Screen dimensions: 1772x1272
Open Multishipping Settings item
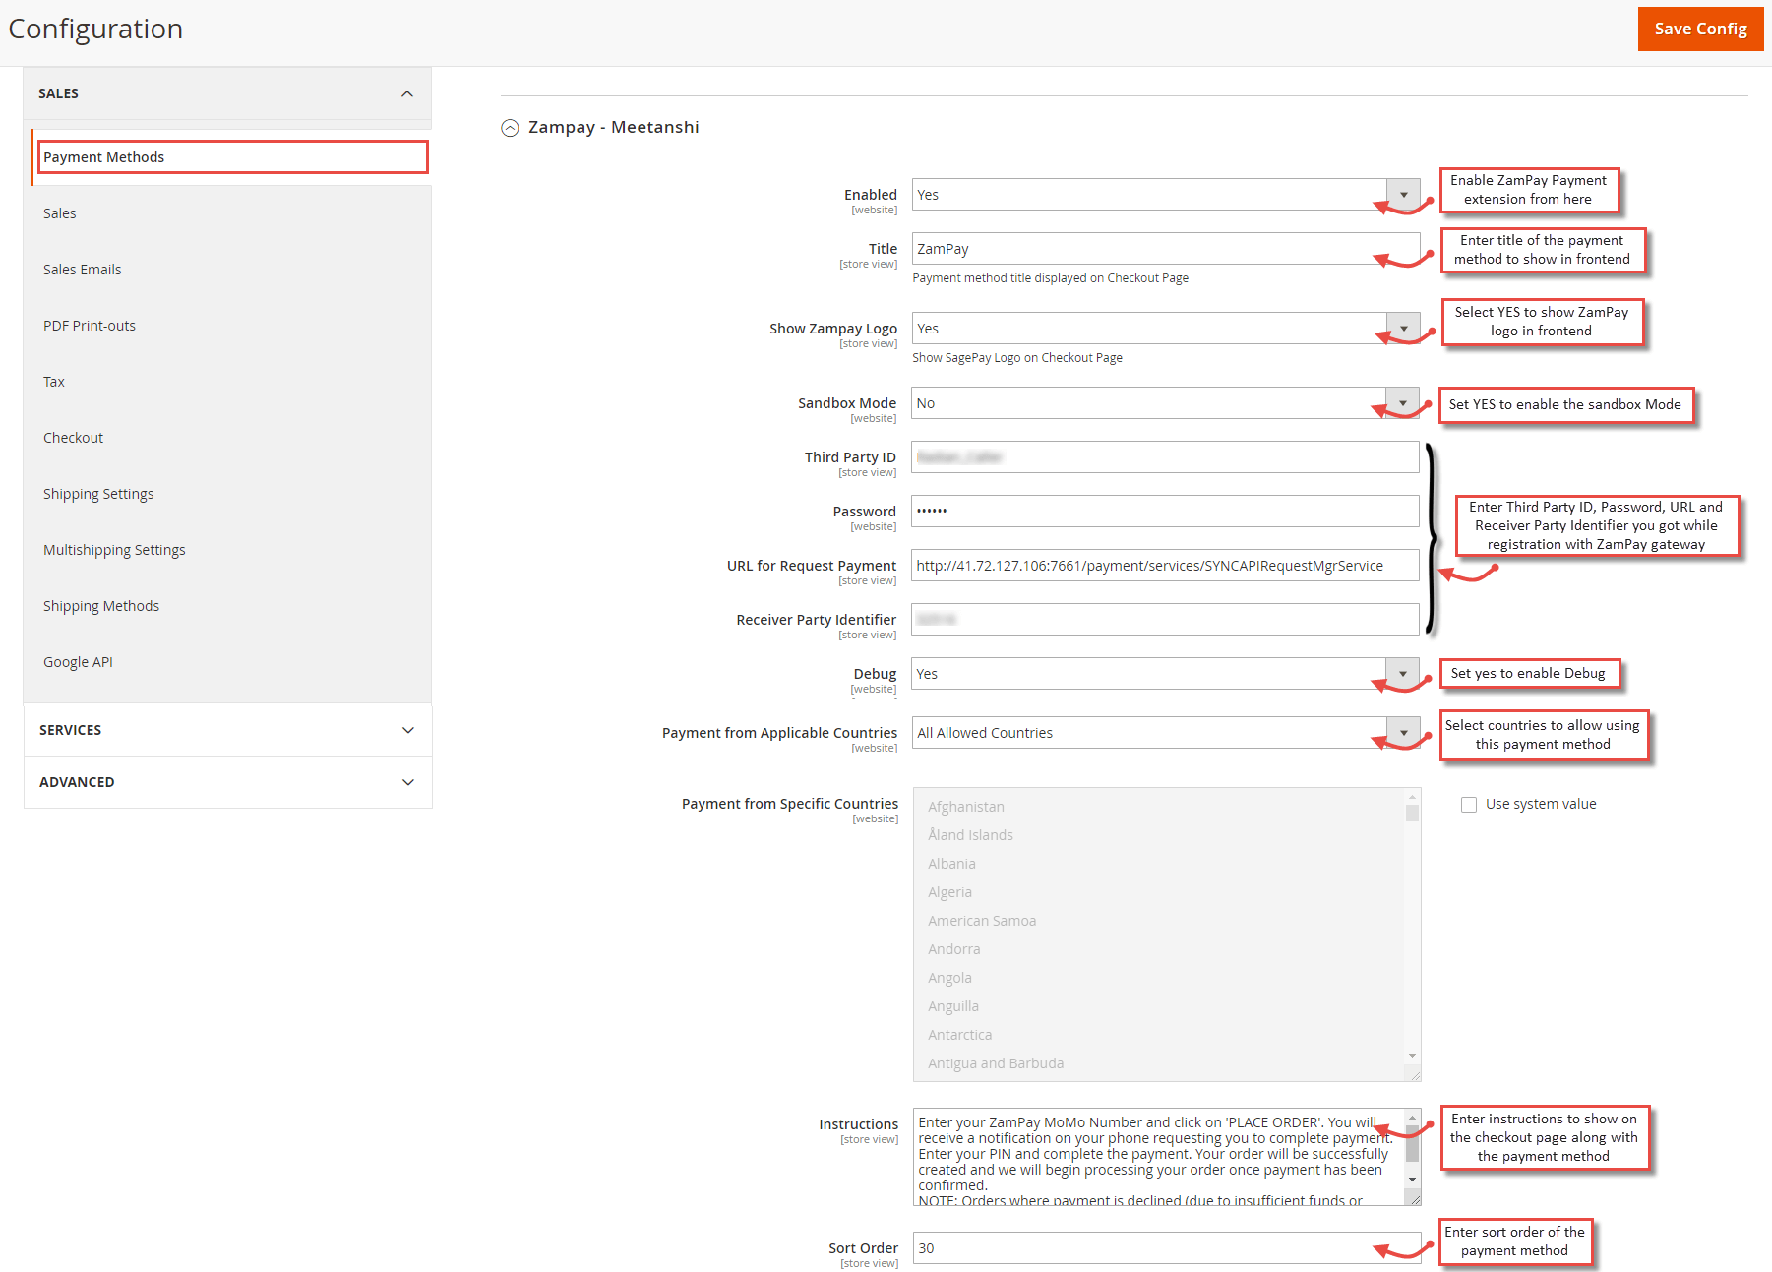tap(114, 550)
